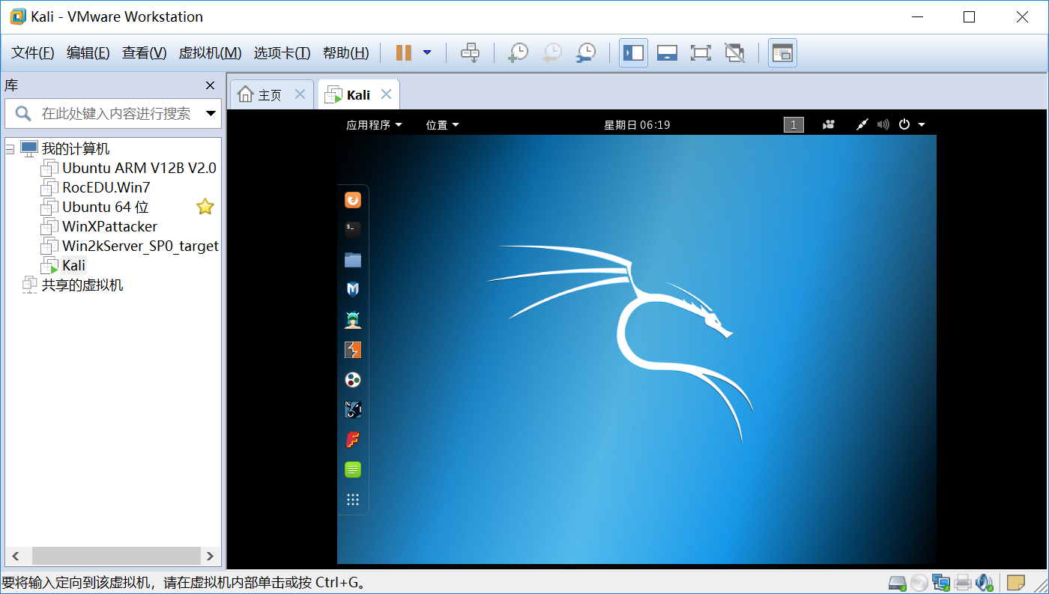This screenshot has height=594, width=1049.
Task: Launch Armitage from the Kali dock
Action: click(x=353, y=320)
